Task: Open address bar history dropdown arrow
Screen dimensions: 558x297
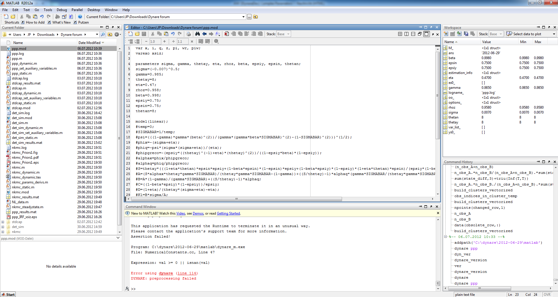Action: pyautogui.click(x=97, y=34)
